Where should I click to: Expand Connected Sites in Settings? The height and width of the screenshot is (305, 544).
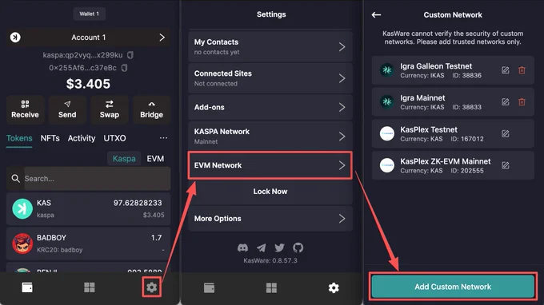coord(270,78)
